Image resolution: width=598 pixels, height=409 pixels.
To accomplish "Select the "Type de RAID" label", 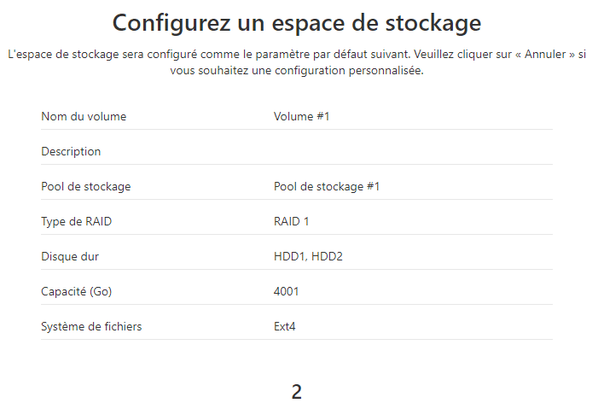I will pyautogui.click(x=76, y=221).
